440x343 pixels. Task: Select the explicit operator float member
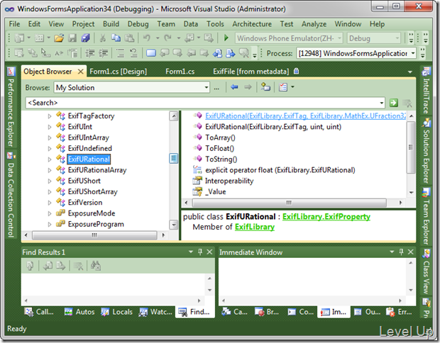click(x=280, y=170)
